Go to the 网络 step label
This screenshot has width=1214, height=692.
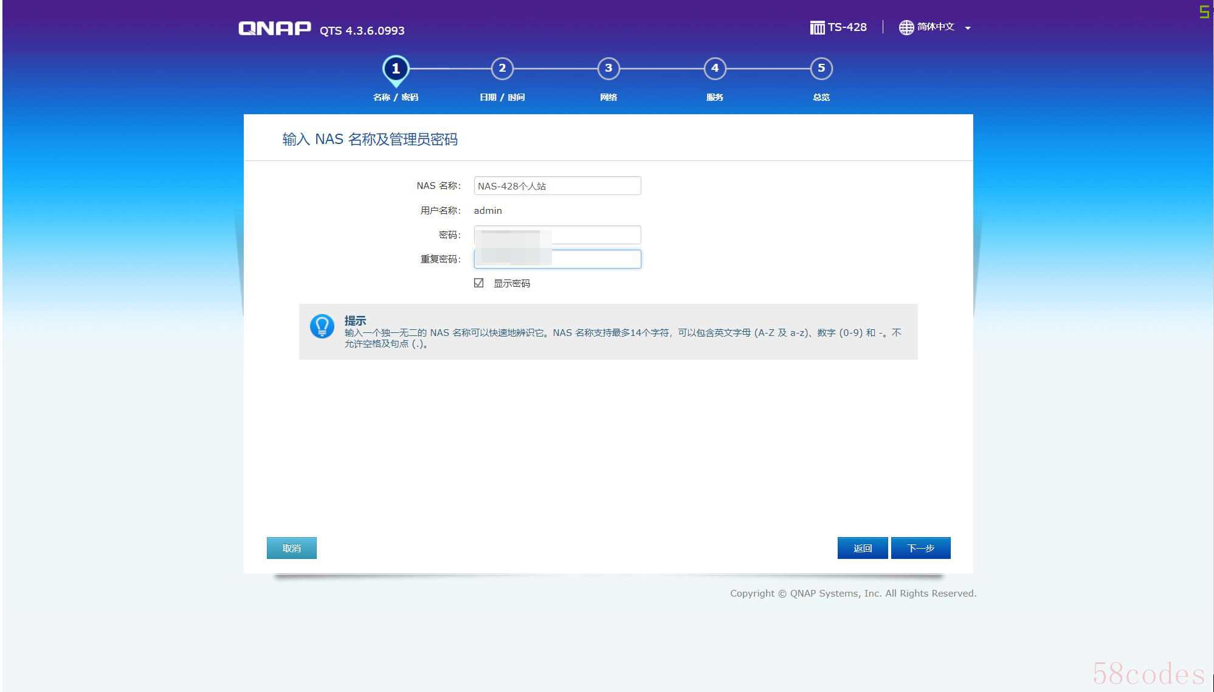coord(609,97)
